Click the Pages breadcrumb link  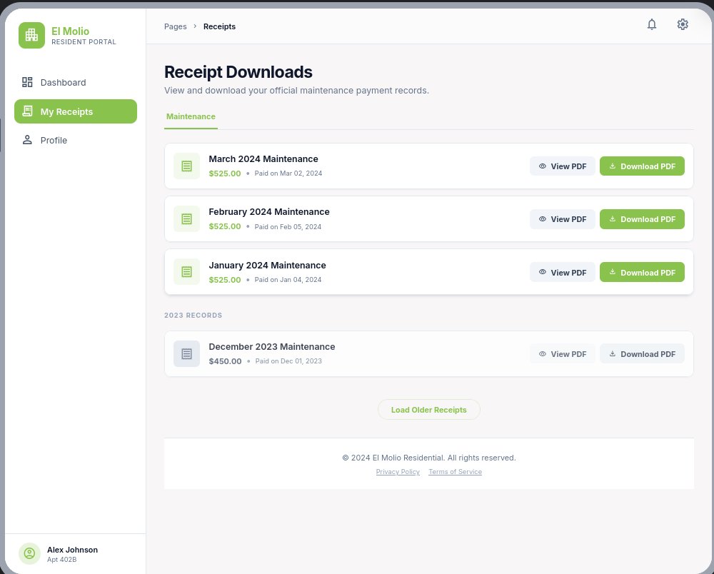click(x=176, y=26)
